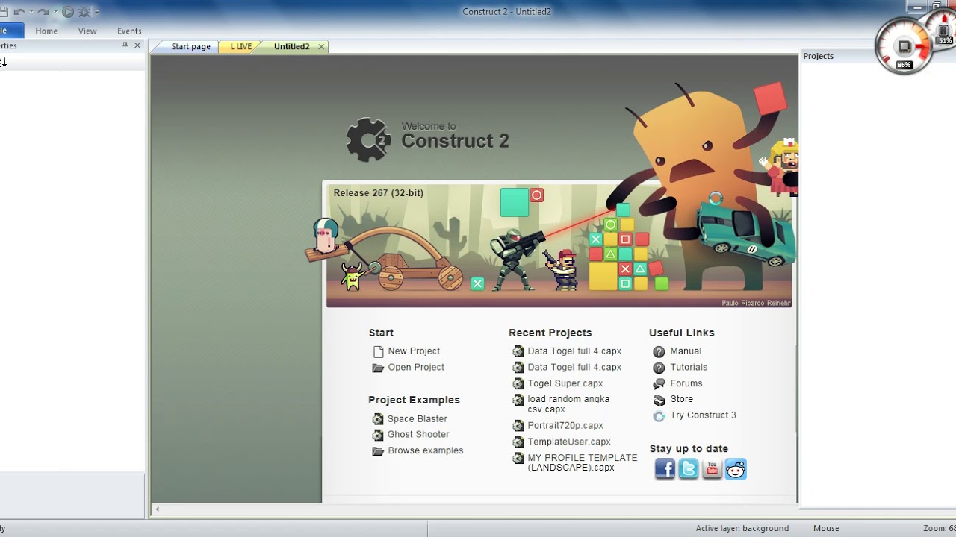Pin the Properties panel with the pushpin icon

coord(125,45)
